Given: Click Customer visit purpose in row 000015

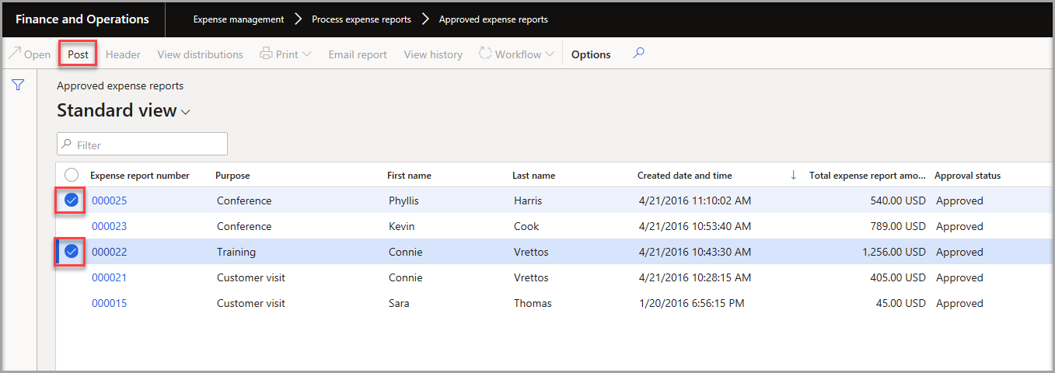Looking at the screenshot, I should tap(250, 303).
